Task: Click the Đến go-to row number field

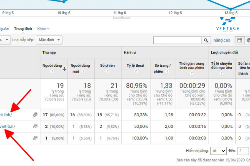Action: point(243,151)
